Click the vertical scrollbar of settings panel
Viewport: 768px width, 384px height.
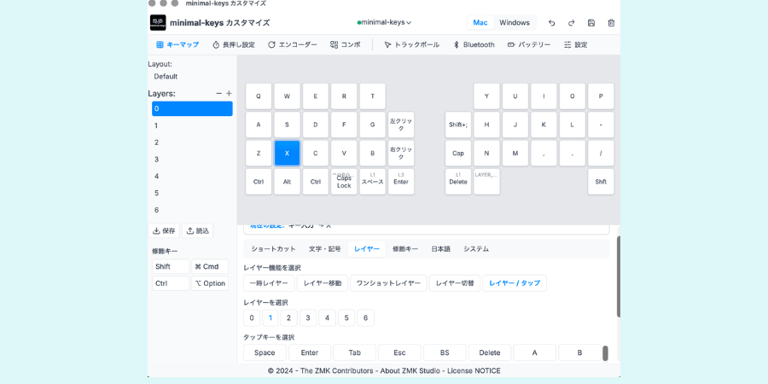click(619, 276)
